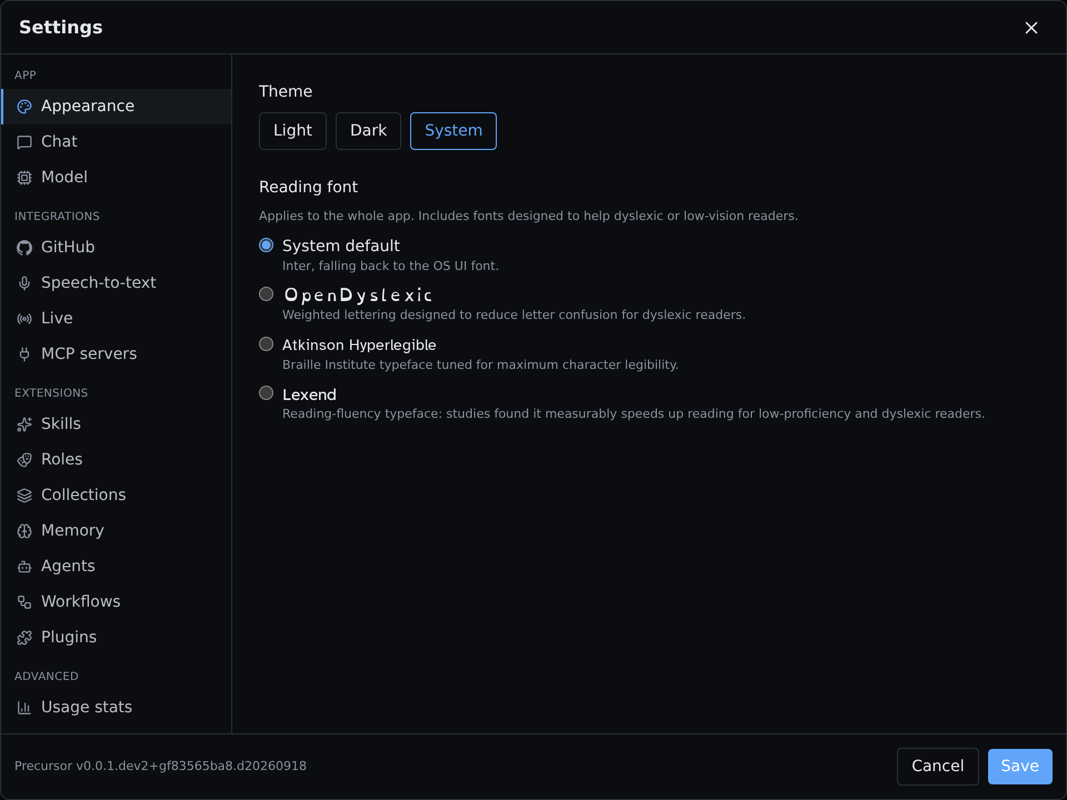1067x800 pixels.
Task: Cancel the settings changes
Action: click(x=938, y=767)
